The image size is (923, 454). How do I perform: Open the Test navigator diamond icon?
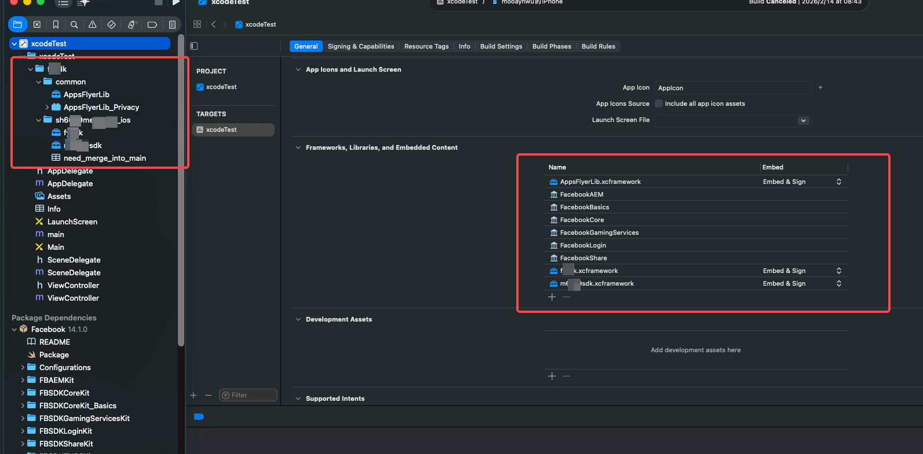(x=112, y=24)
